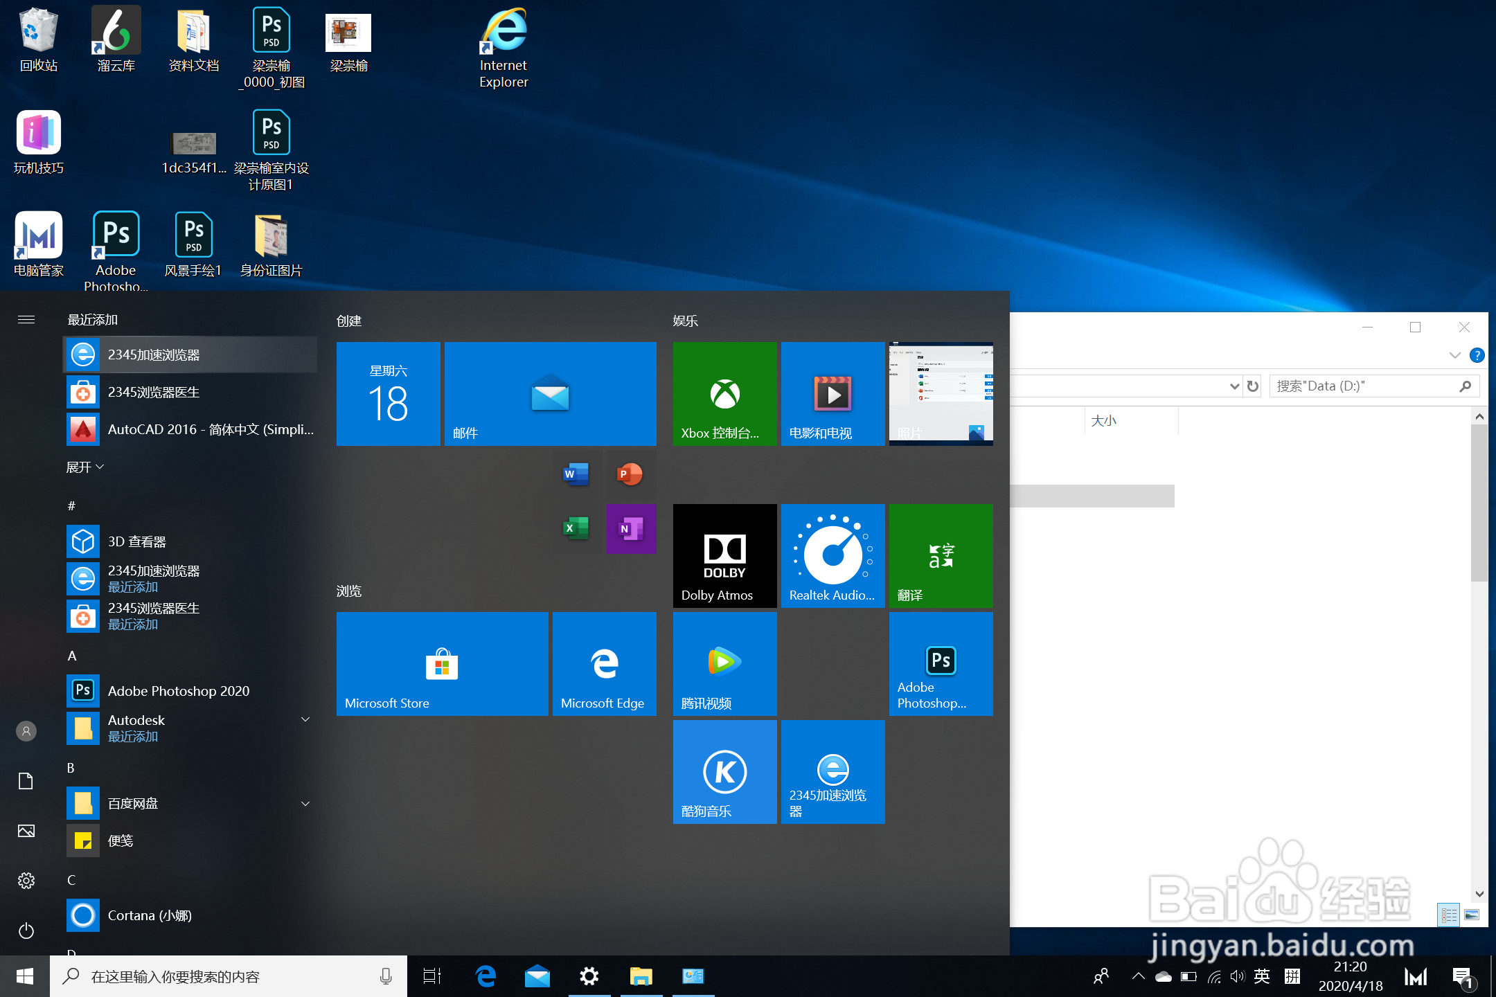The width and height of the screenshot is (1496, 997).
Task: Click the search Data (D:) box in Explorer
Action: click(x=1374, y=386)
